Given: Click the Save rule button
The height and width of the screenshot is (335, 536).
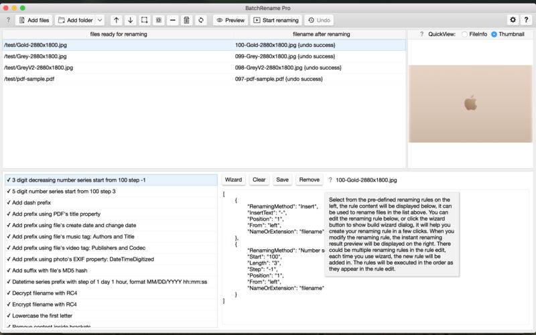Looking at the screenshot, I should (282, 180).
